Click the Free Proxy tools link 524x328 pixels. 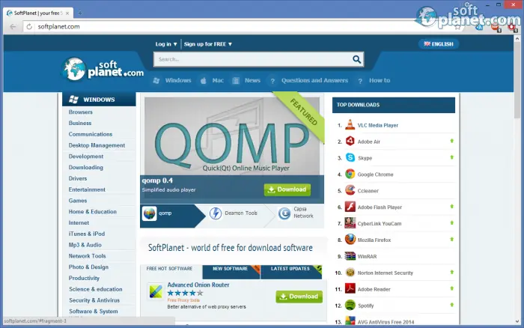click(x=183, y=300)
